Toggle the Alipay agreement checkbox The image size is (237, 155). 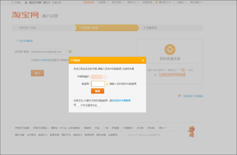tap(32, 60)
